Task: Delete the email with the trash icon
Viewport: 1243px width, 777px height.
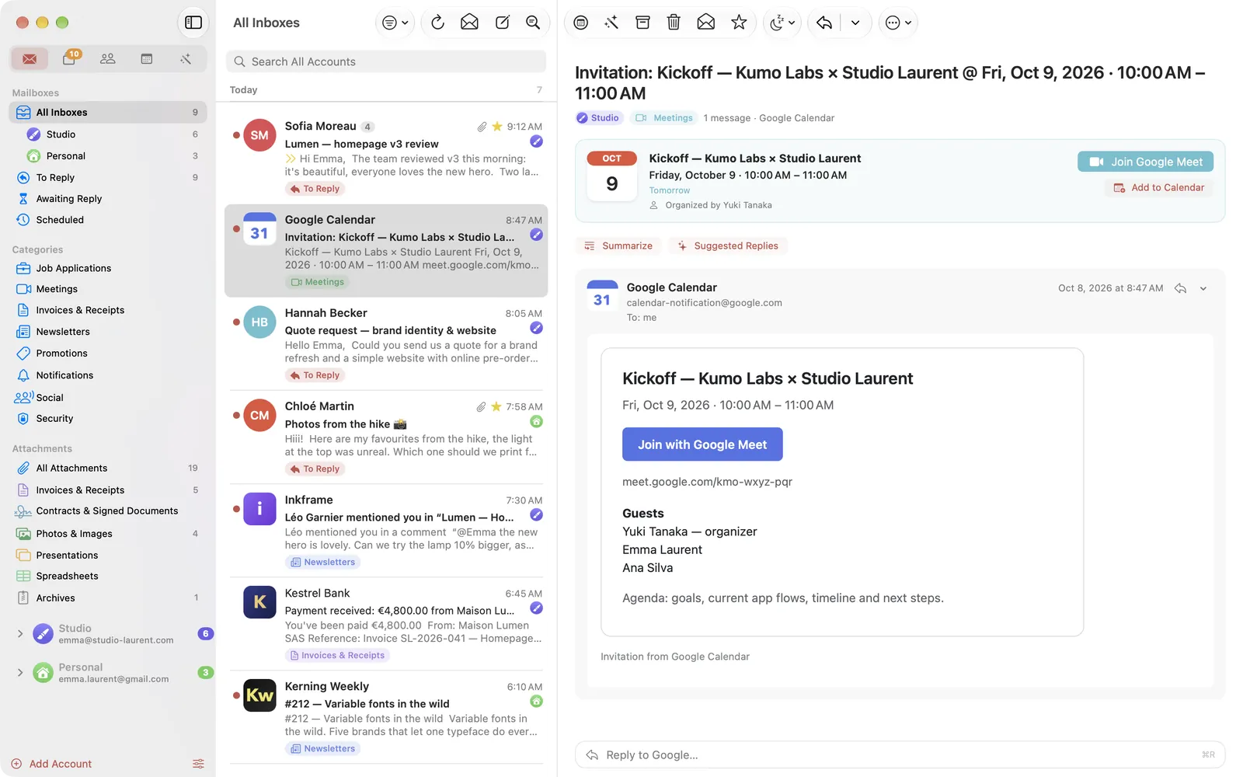Action: coord(674,23)
